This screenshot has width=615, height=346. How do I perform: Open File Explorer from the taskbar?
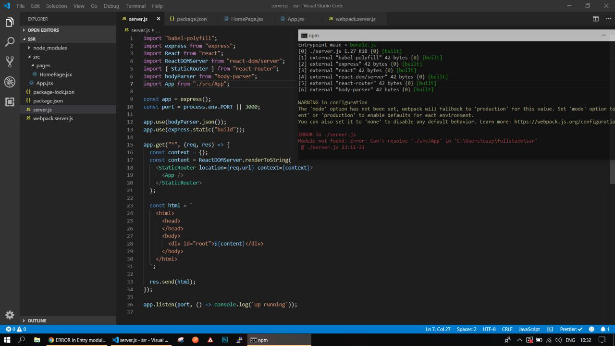pos(37,340)
